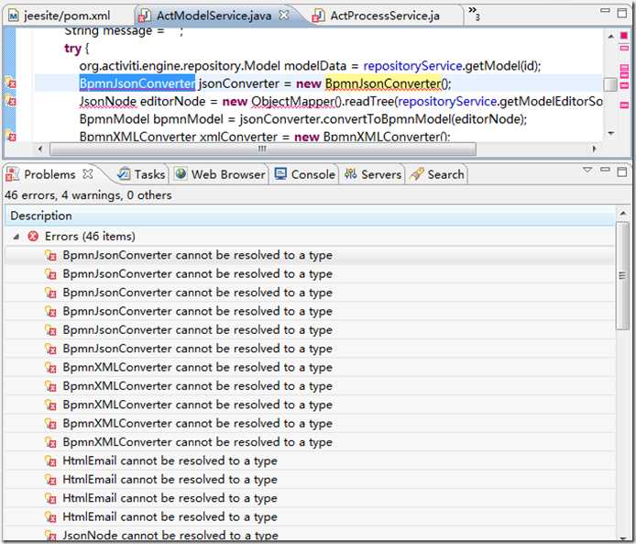Maximize the Problems panel
Viewport: 636px width, 544px height.
pos(622,172)
